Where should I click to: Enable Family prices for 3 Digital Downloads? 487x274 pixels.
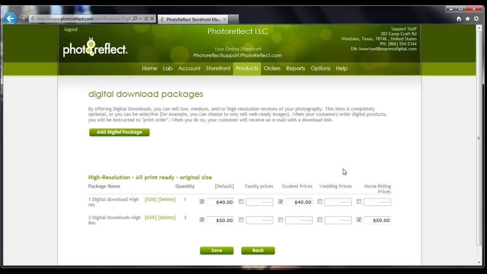coord(241,220)
